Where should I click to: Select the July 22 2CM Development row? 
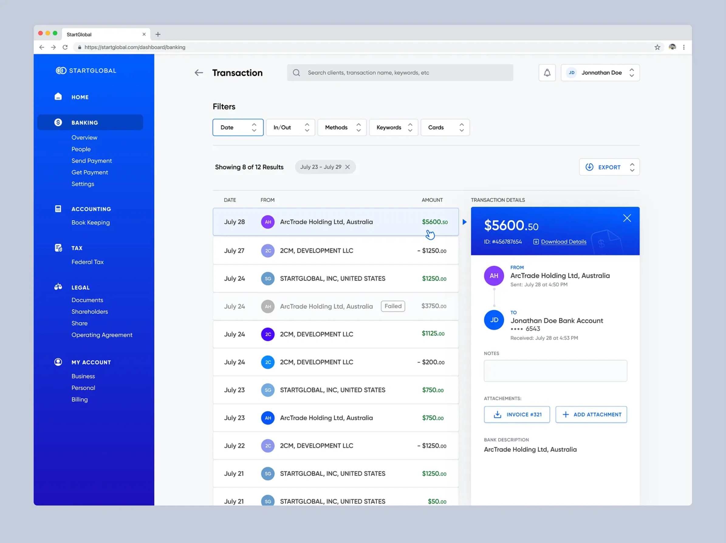pyautogui.click(x=336, y=446)
